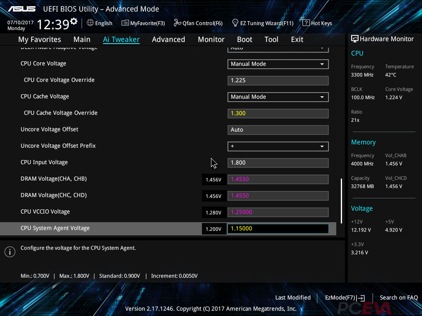
Task: Select the CPU System Agent Voltage label
Action: click(x=55, y=228)
